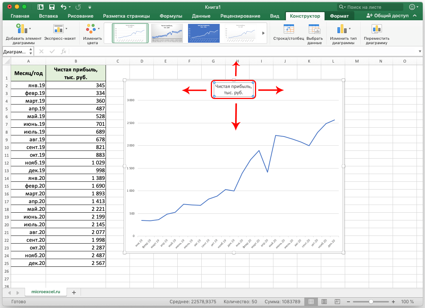This screenshot has width=425, height=308.
Task: Click the formula bar cancel X icon
Action: coord(41,51)
